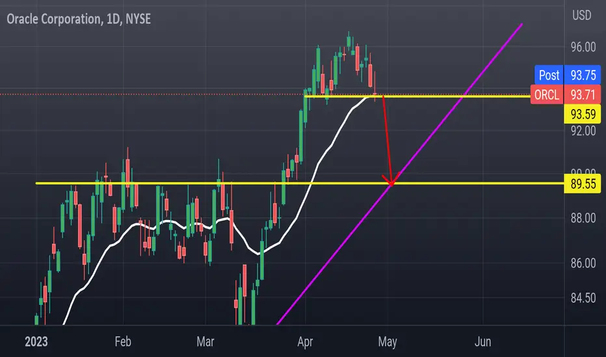606x357 pixels.
Task: Click the 88.00 price axis label
Action: click(x=583, y=218)
